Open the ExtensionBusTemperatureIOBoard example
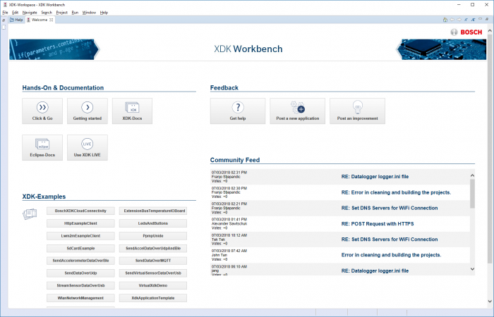Viewport: 494px width, 317px height. (x=153, y=211)
